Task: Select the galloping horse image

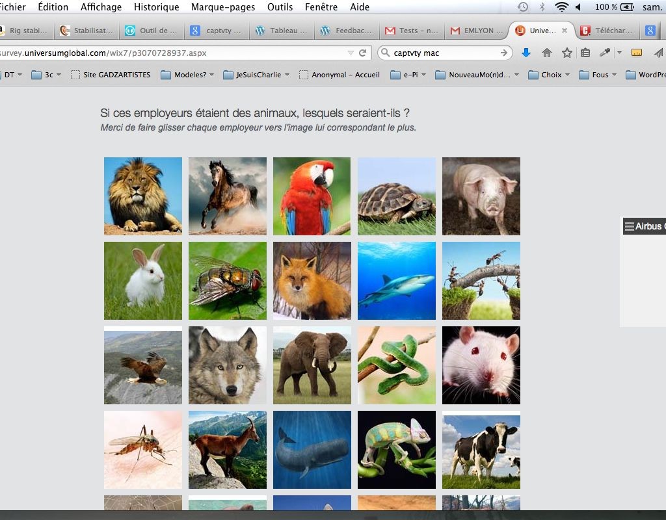Action: (227, 196)
